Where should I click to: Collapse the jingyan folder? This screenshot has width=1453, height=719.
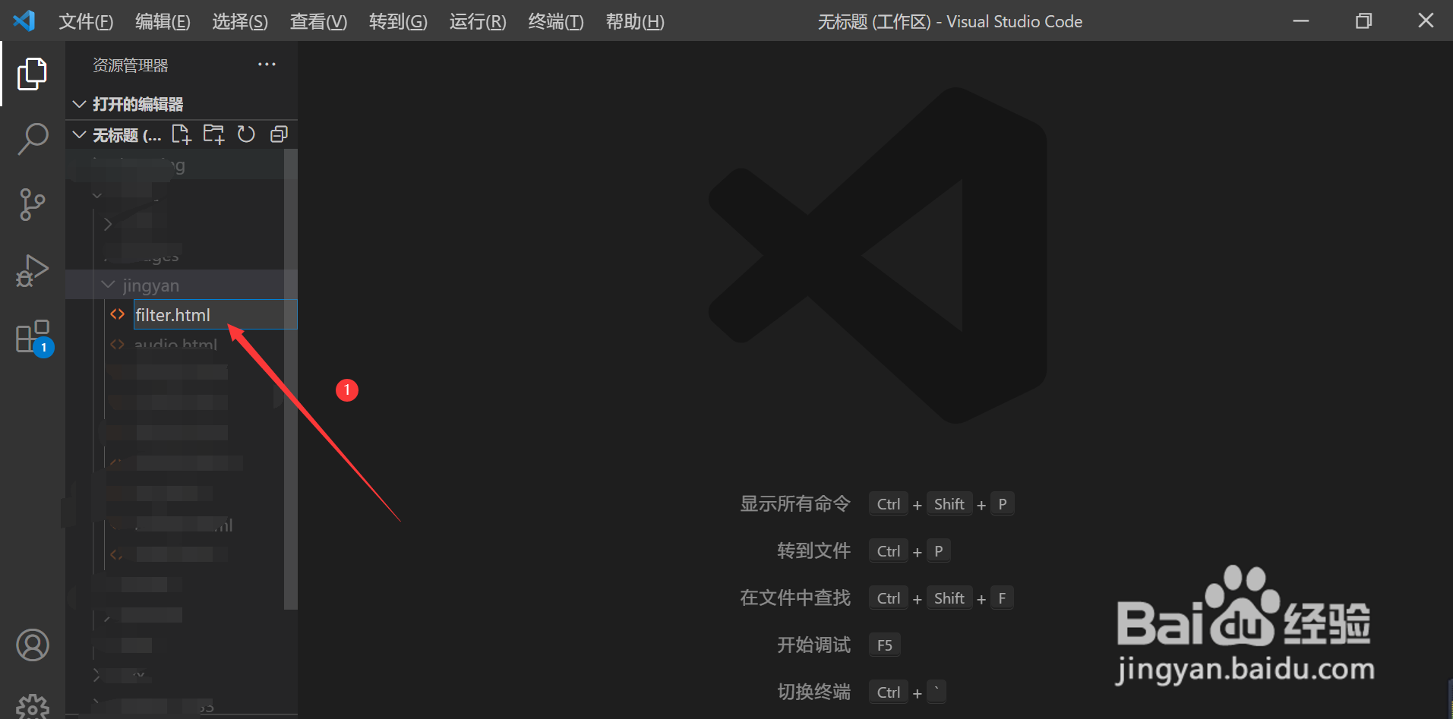182,285
